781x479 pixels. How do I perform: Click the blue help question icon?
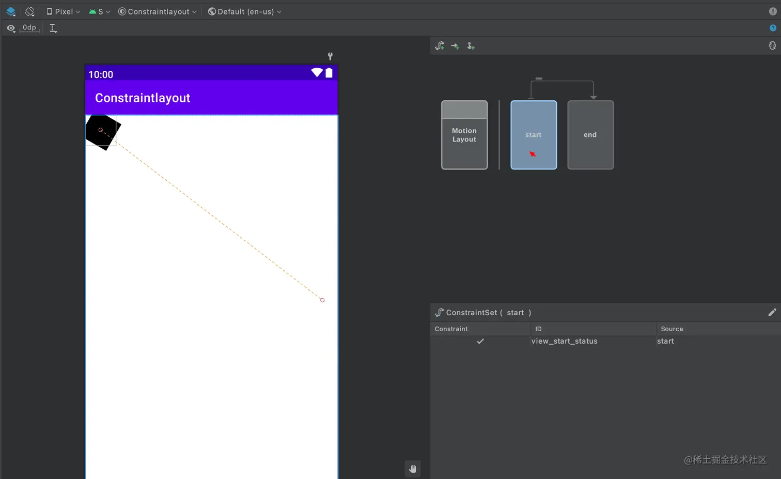tap(773, 28)
